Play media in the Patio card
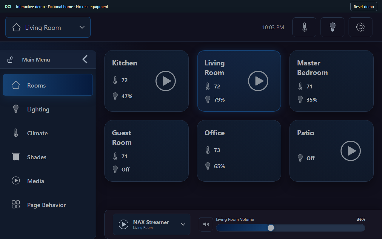Image resolution: width=382 pixels, height=239 pixels. [351, 151]
